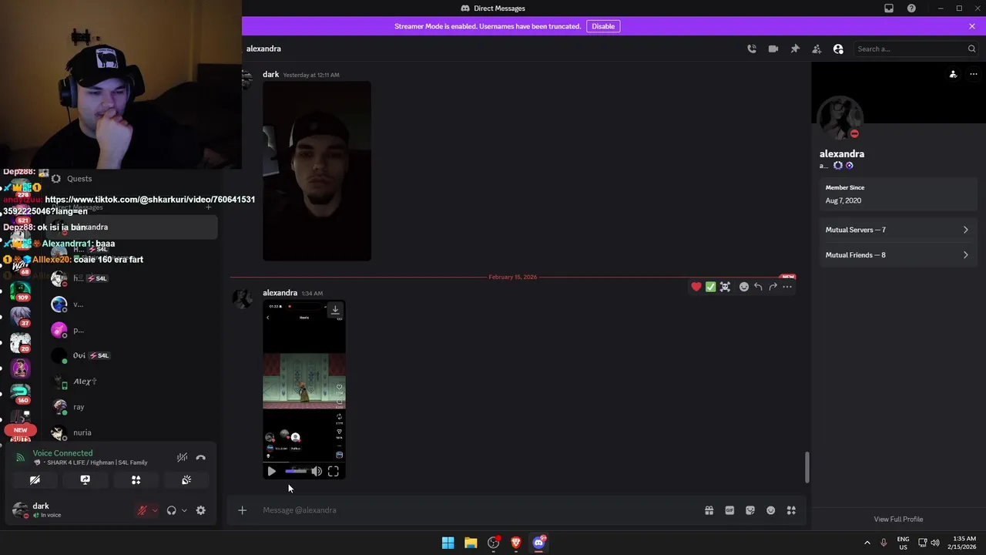This screenshot has height=555, width=986.
Task: React with the green check mark emoji
Action: tap(710, 287)
